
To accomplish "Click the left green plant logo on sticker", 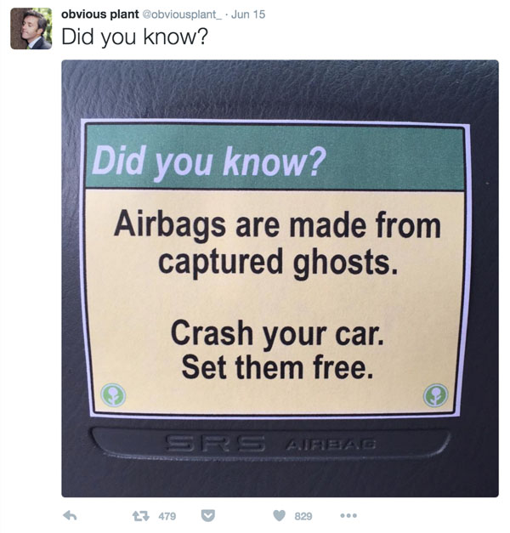I will pyautogui.click(x=114, y=394).
